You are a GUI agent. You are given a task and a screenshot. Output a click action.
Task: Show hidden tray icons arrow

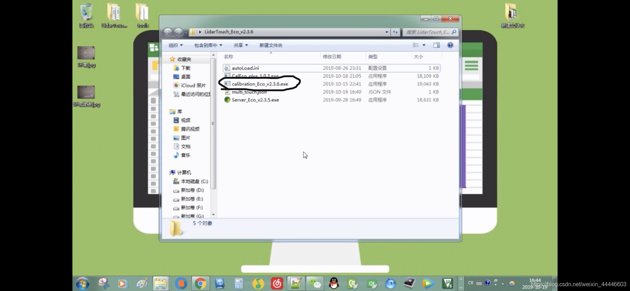(x=503, y=283)
